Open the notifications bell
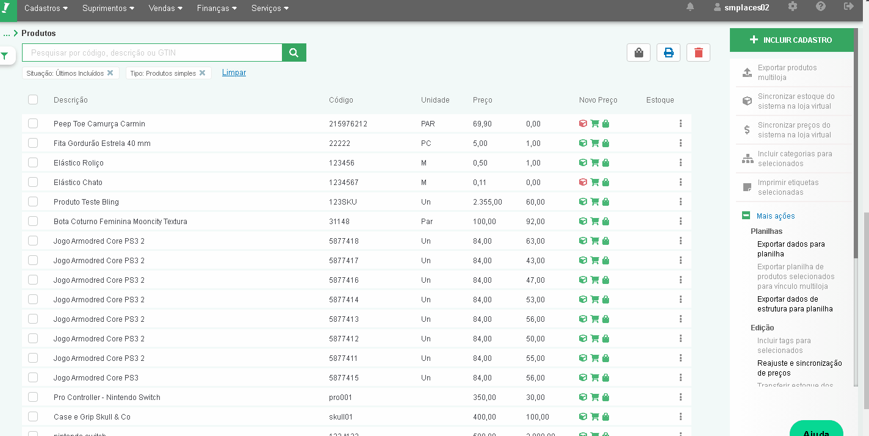 click(x=690, y=7)
